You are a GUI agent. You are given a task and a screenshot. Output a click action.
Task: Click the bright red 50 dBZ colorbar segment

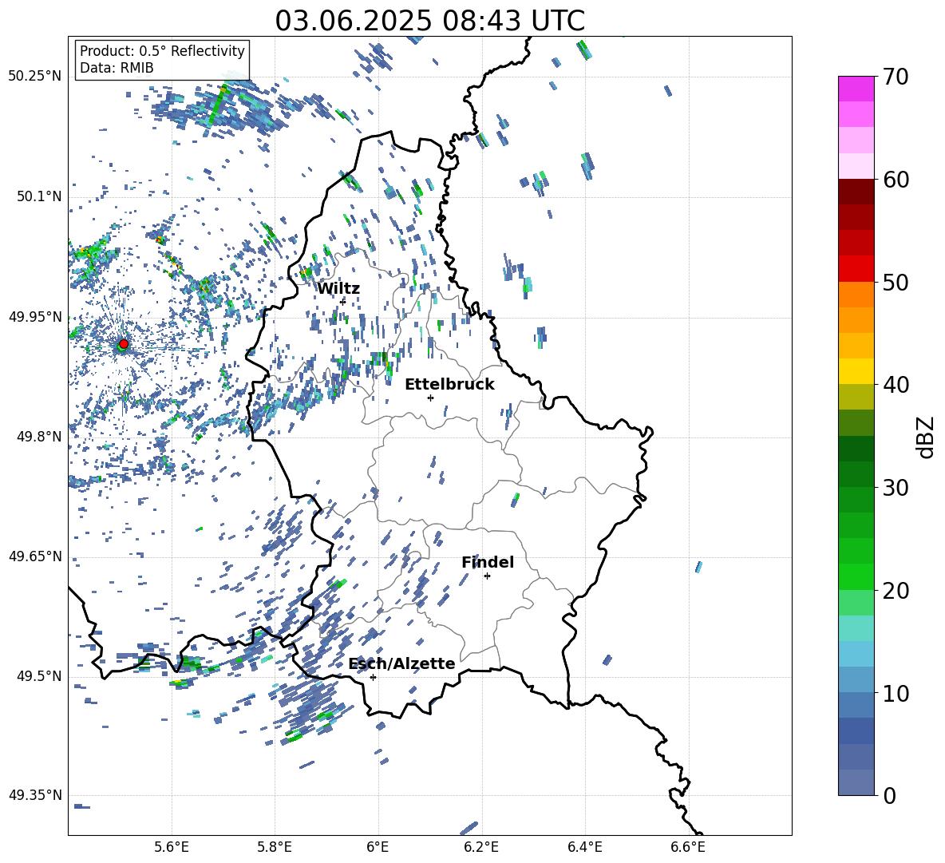[x=856, y=269]
